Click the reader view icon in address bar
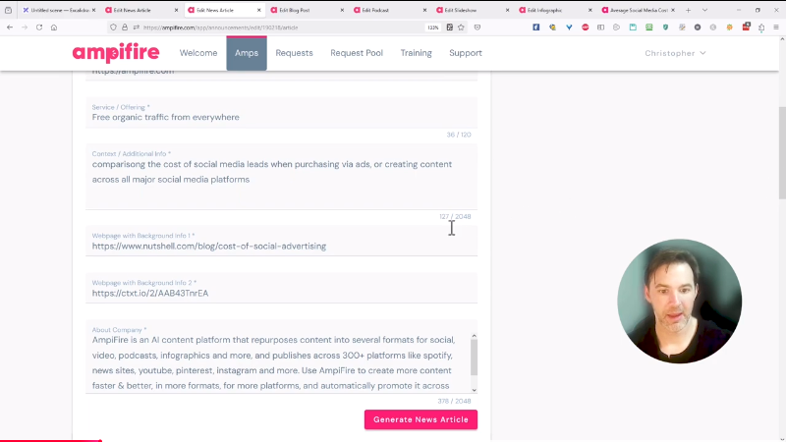Screen dimensions: 786x442 pos(450,28)
